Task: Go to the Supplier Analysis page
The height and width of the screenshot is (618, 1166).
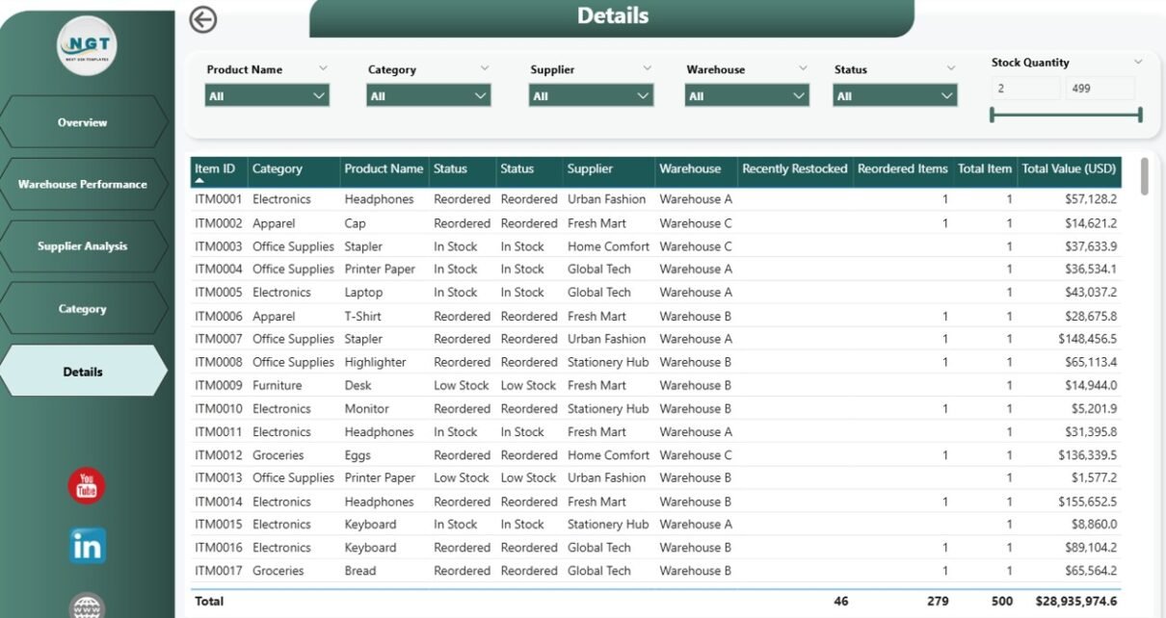Action: (85, 246)
